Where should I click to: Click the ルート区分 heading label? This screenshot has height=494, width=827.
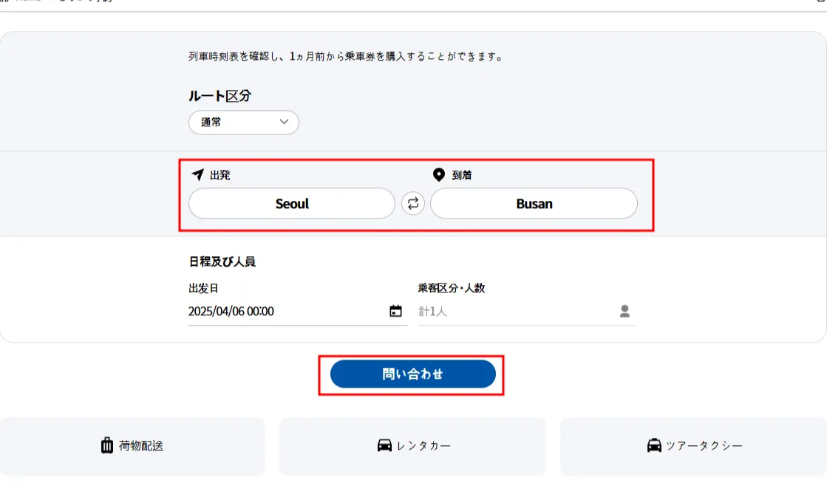point(221,96)
